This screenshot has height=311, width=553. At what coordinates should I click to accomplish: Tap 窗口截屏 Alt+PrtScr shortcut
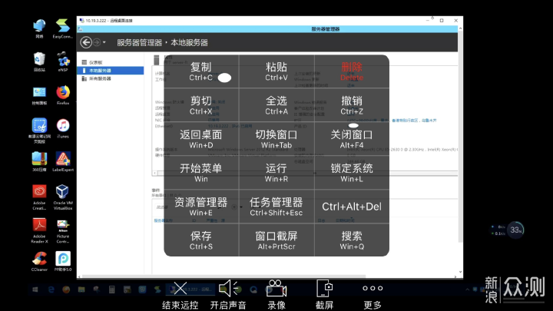coord(276,240)
